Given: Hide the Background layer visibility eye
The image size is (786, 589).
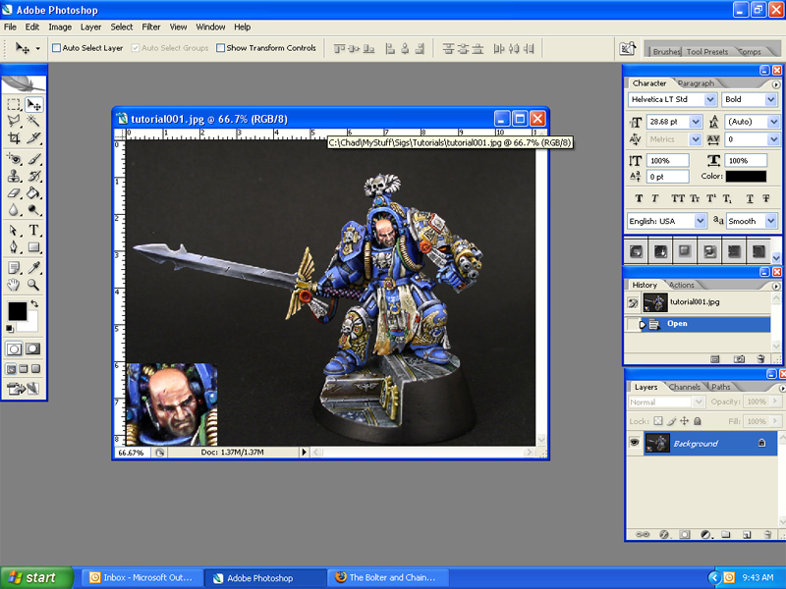Looking at the screenshot, I should tap(634, 443).
